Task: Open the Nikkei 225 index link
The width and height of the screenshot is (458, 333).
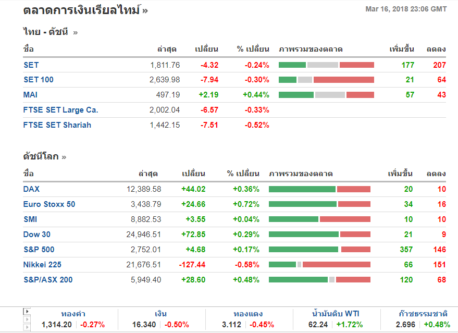Action: 42,265
